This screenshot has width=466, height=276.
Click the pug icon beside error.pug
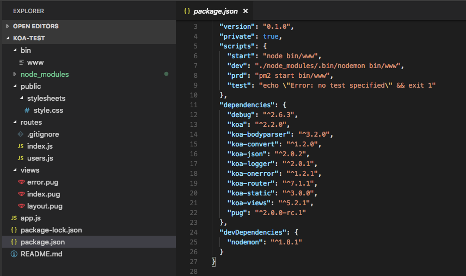coord(21,182)
